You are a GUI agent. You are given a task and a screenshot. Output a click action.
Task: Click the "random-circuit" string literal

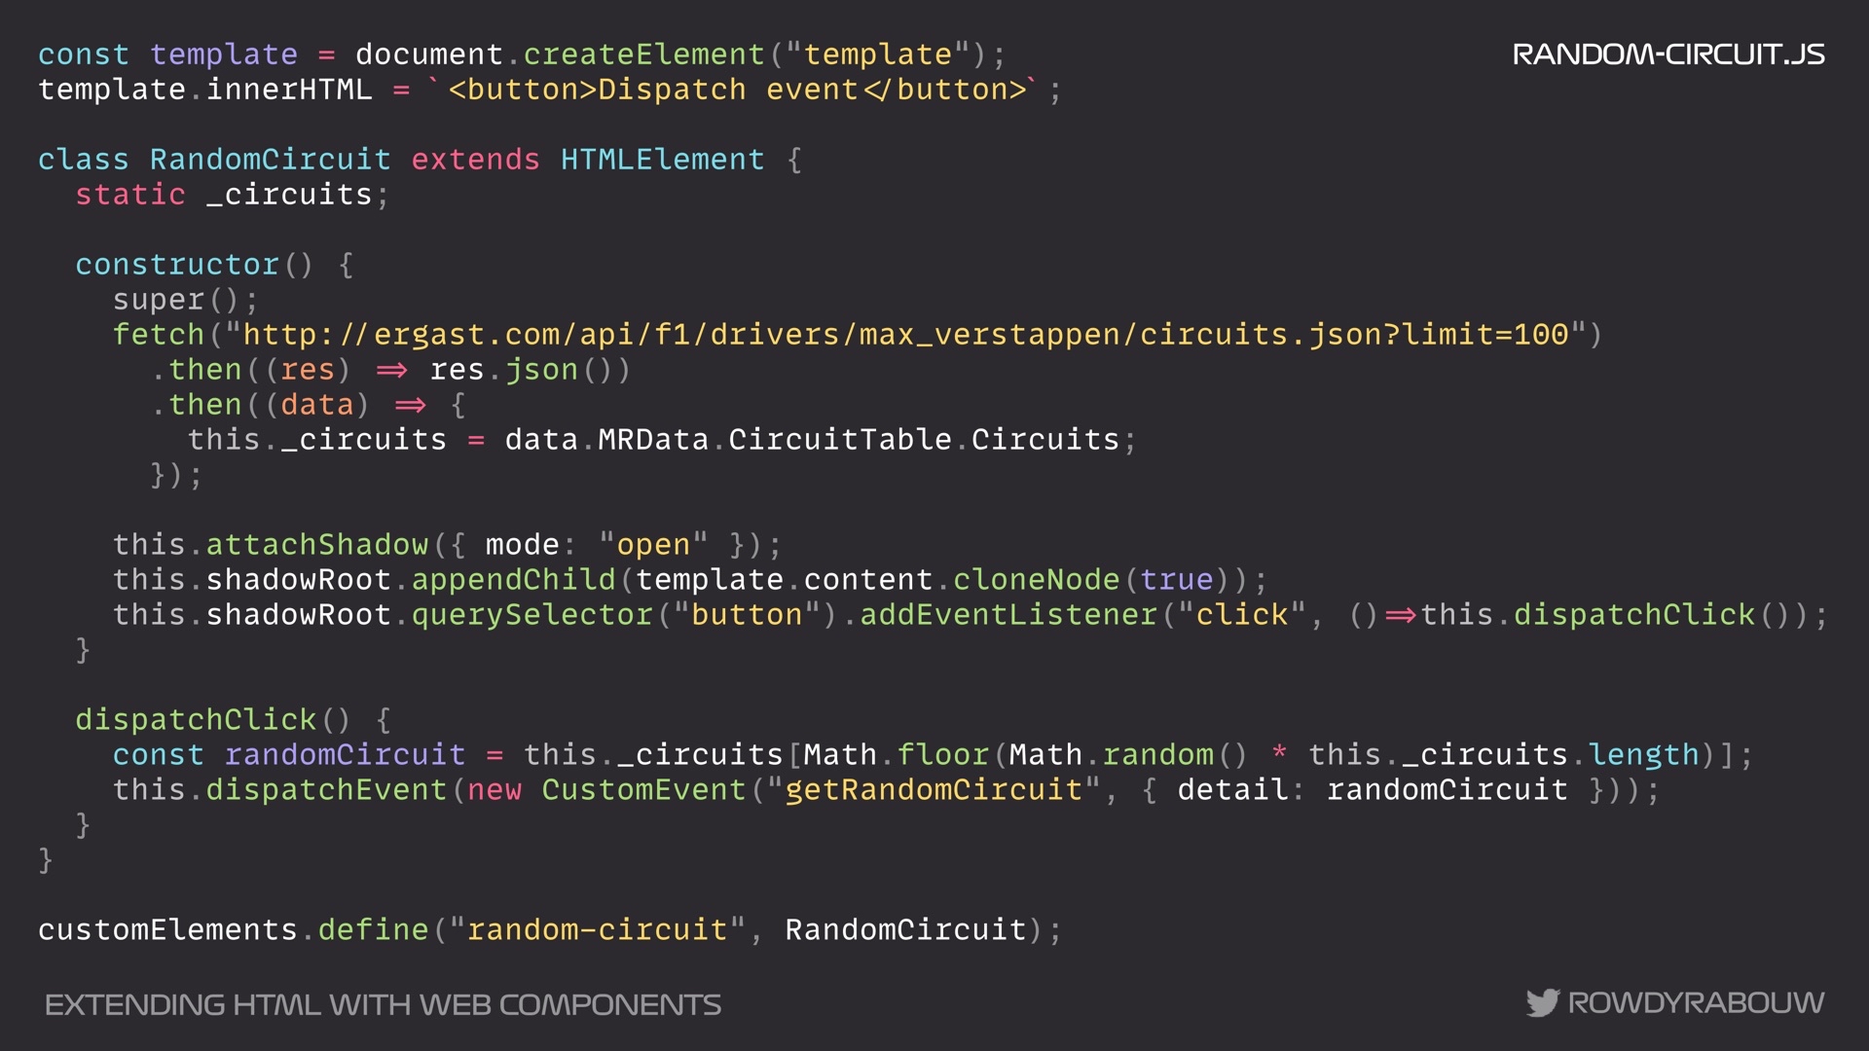point(597,930)
